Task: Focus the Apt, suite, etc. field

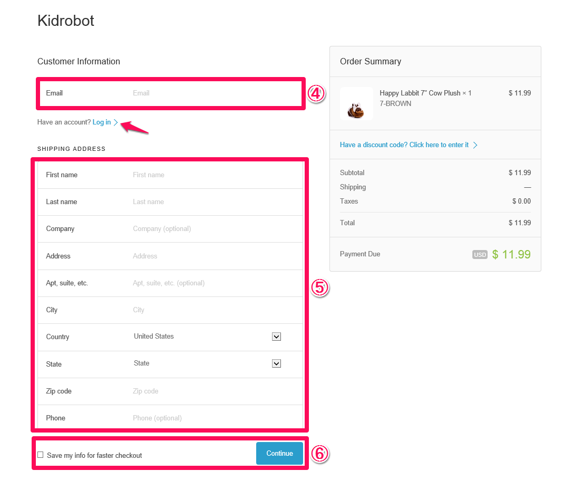Action: click(170, 283)
